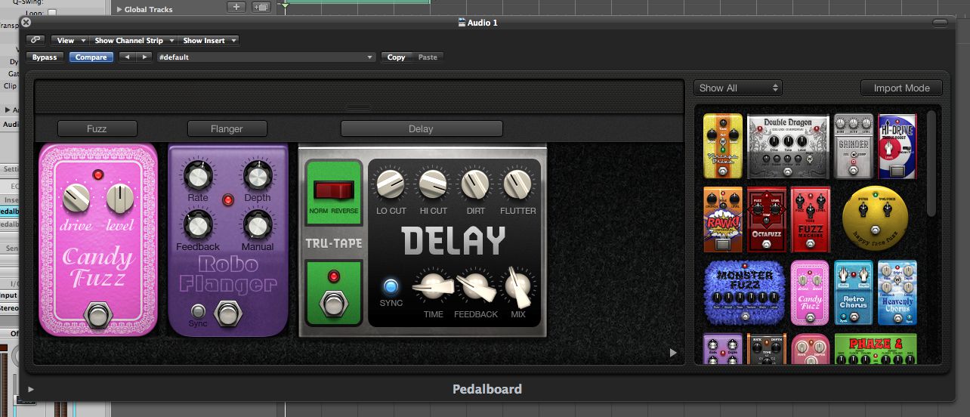Open the Show Insert dropdown

pos(209,40)
